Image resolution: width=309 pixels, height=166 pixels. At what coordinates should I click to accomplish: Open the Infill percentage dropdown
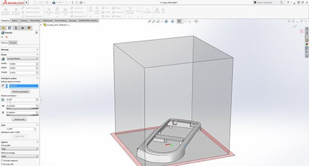[20, 156]
